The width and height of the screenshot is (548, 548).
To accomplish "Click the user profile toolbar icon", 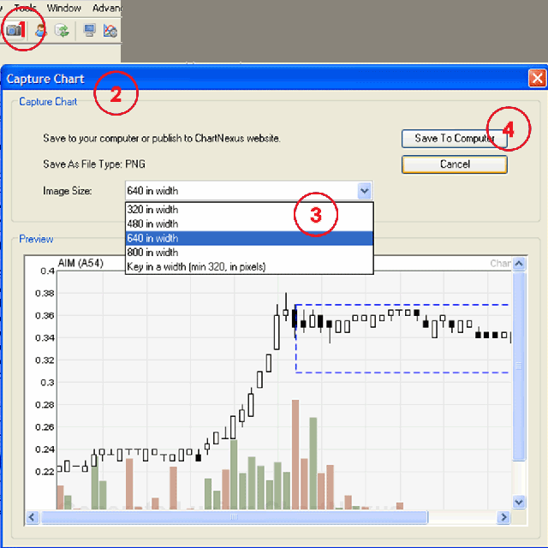I will pyautogui.click(x=40, y=30).
